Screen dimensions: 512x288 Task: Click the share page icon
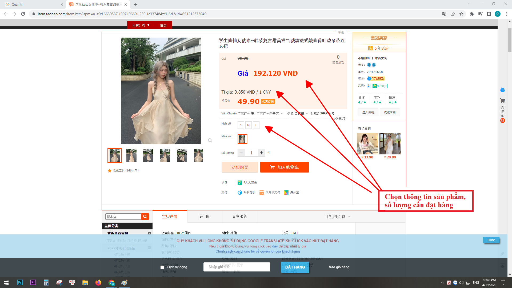pyautogui.click(x=453, y=14)
